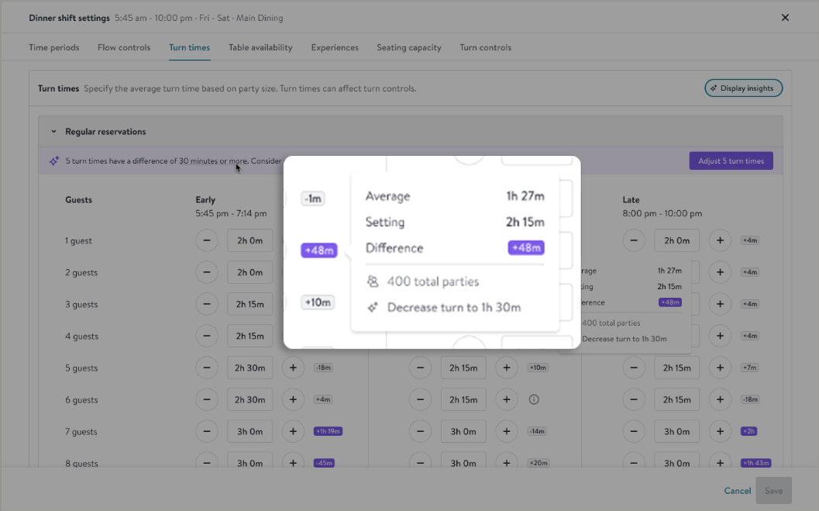Decrease Early turn time for 7 guests

[x=207, y=432]
